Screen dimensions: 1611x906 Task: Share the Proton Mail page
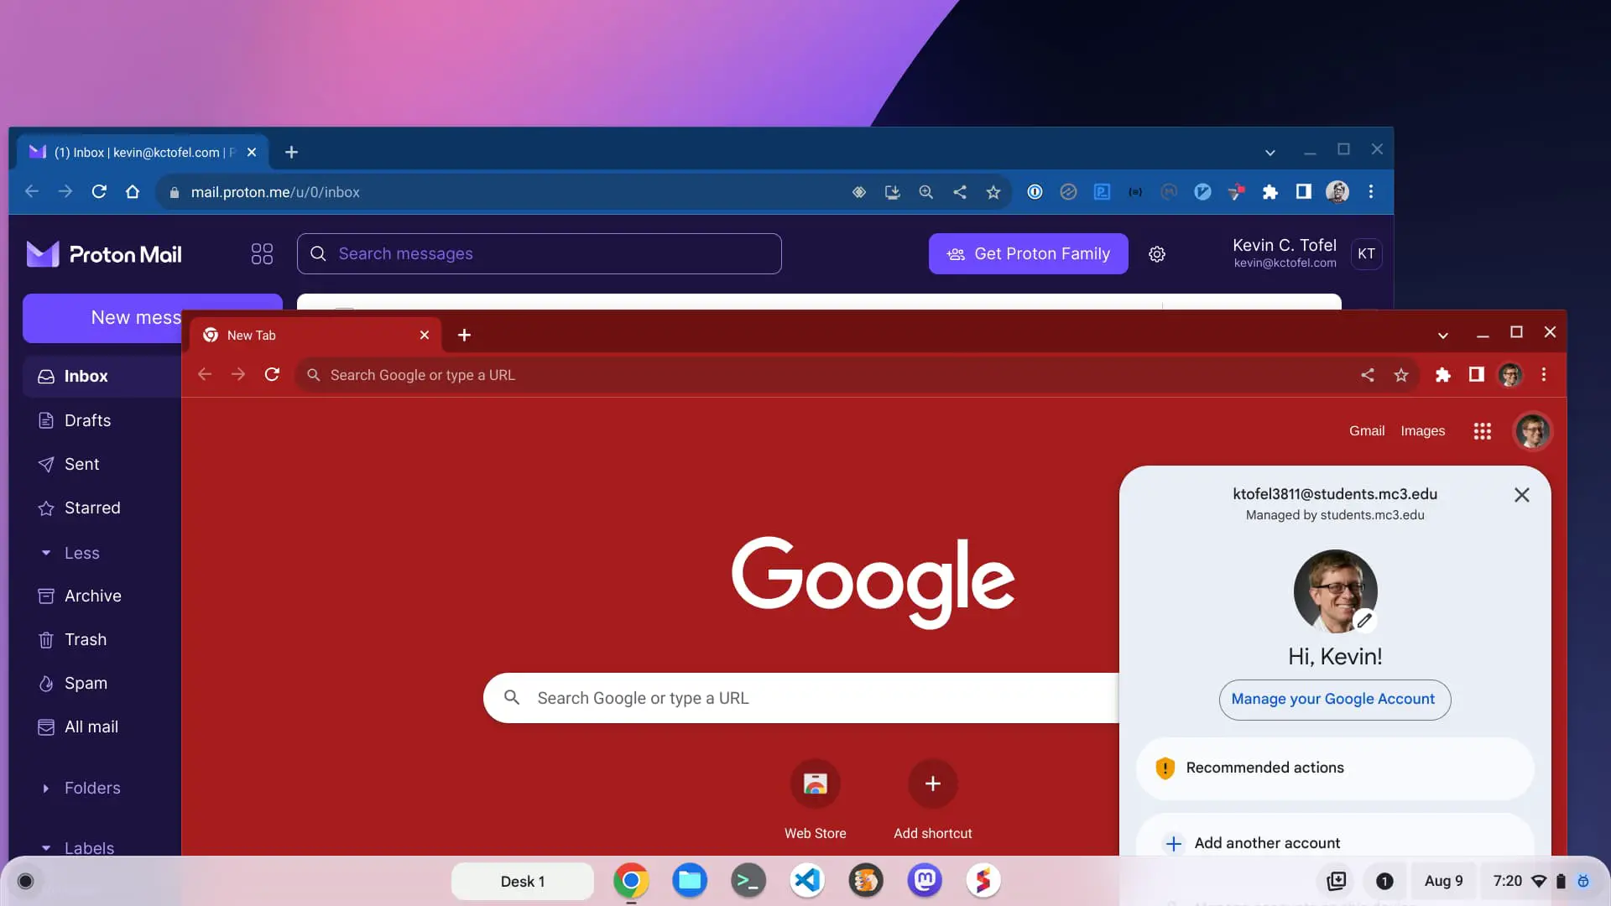[959, 192]
